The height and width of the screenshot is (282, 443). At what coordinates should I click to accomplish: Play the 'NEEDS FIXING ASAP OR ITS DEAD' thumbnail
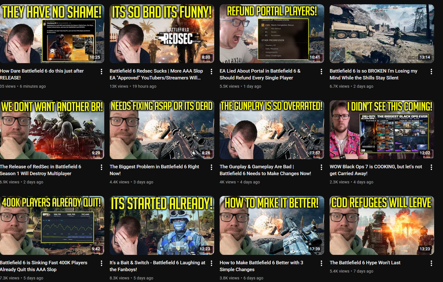click(x=162, y=130)
